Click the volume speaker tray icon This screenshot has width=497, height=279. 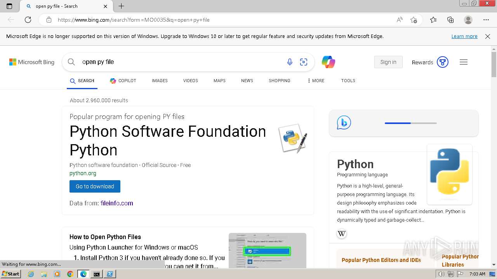point(441,274)
